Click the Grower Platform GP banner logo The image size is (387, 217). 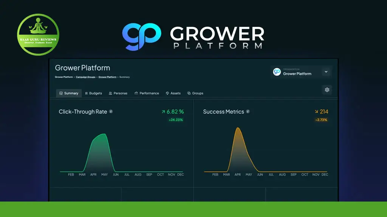click(142, 37)
